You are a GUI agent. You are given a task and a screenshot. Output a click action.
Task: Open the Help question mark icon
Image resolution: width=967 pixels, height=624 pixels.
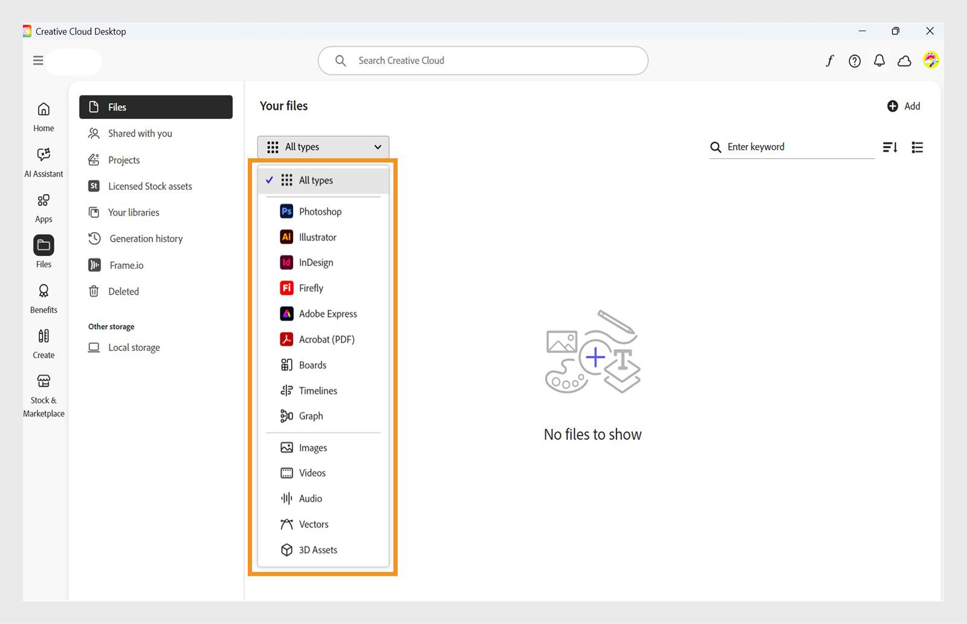855,60
